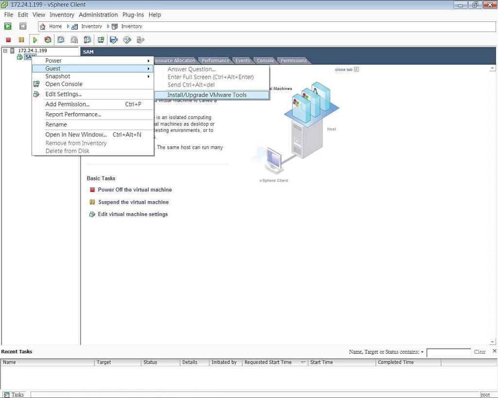Click the Open Console monitor icon in context menu

(36, 84)
